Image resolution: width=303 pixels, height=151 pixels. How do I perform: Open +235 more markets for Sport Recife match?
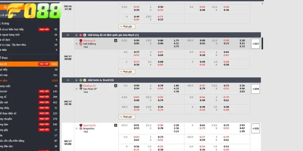[x=255, y=128]
